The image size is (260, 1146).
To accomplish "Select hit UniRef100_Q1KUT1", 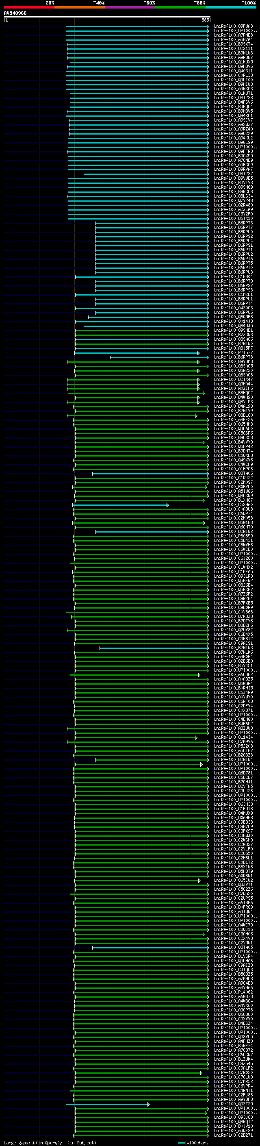I will (x=233, y=93).
